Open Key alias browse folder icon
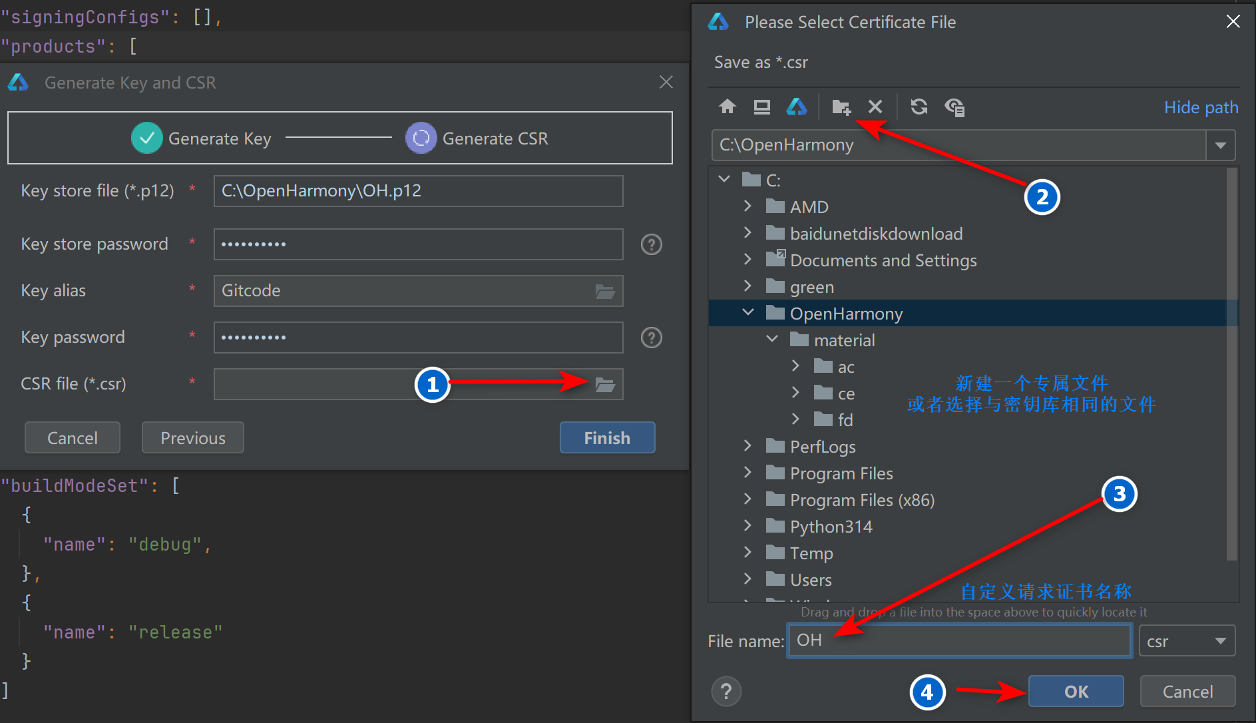This screenshot has height=723, width=1256. click(x=605, y=291)
